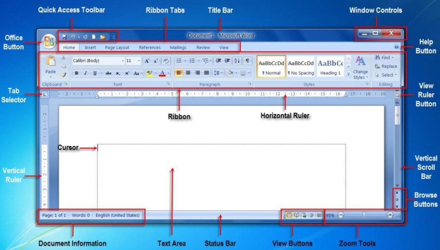Set Center alignment
This screenshot has height=250, width=440.
coord(188,73)
